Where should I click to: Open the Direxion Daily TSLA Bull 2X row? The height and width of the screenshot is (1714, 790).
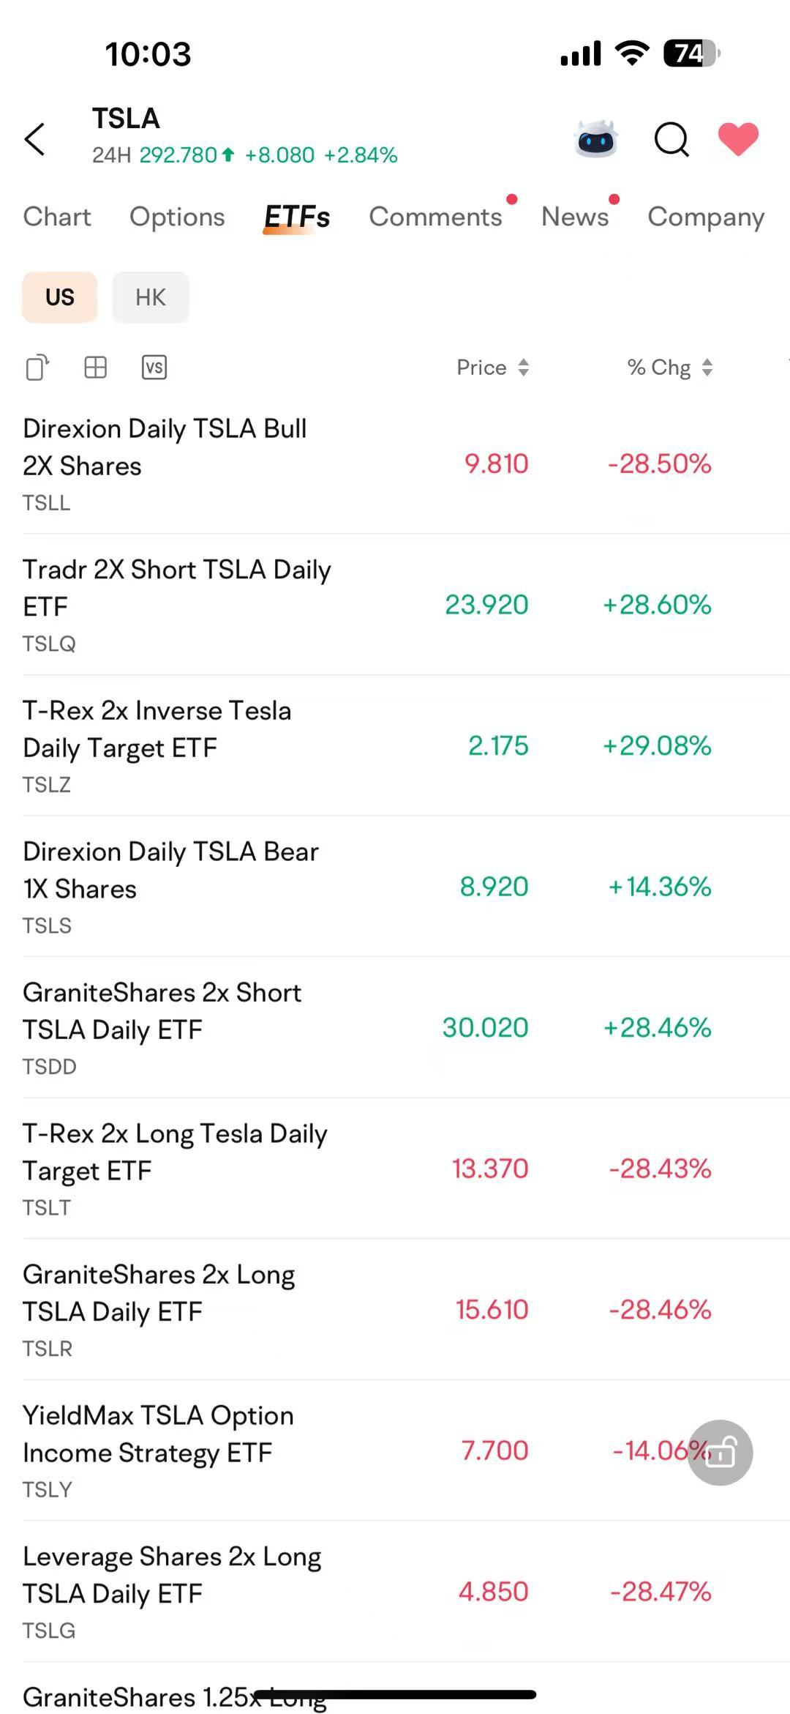(x=395, y=463)
